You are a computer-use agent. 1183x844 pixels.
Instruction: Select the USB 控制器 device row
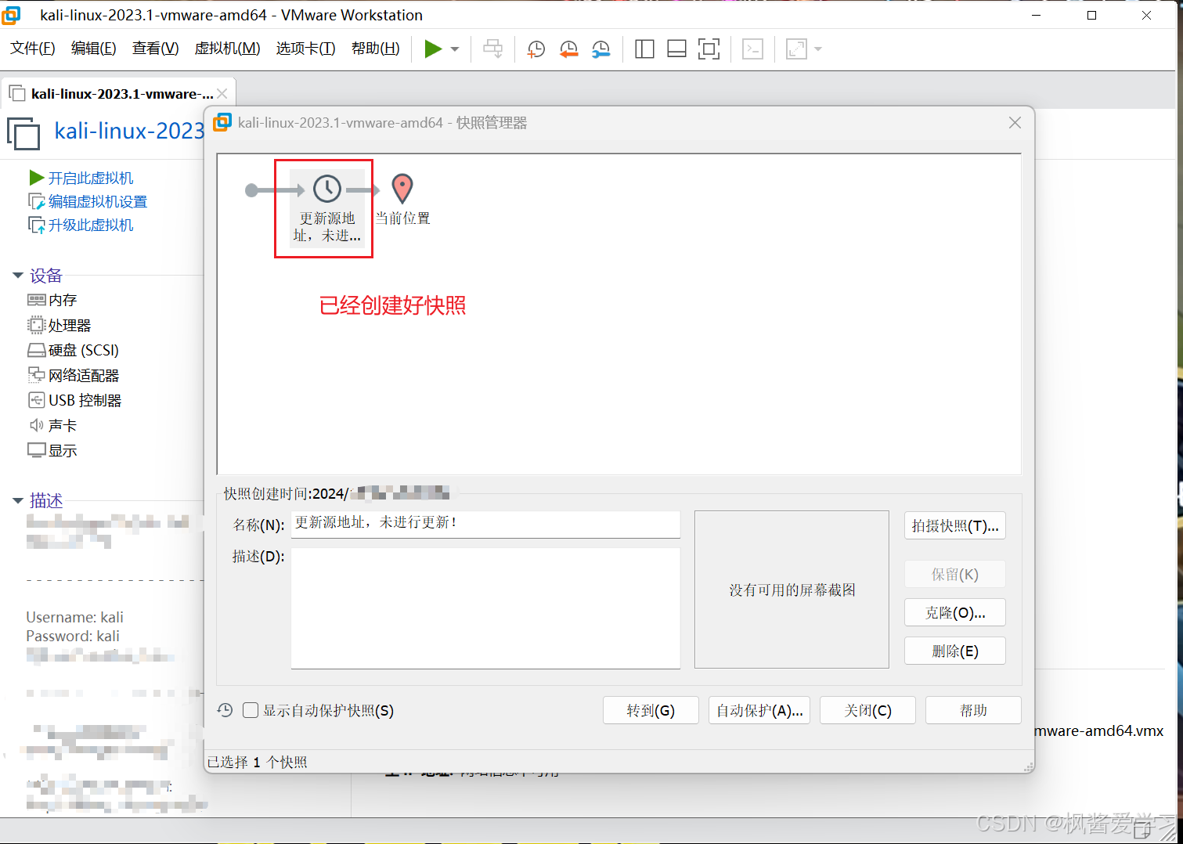(x=75, y=400)
